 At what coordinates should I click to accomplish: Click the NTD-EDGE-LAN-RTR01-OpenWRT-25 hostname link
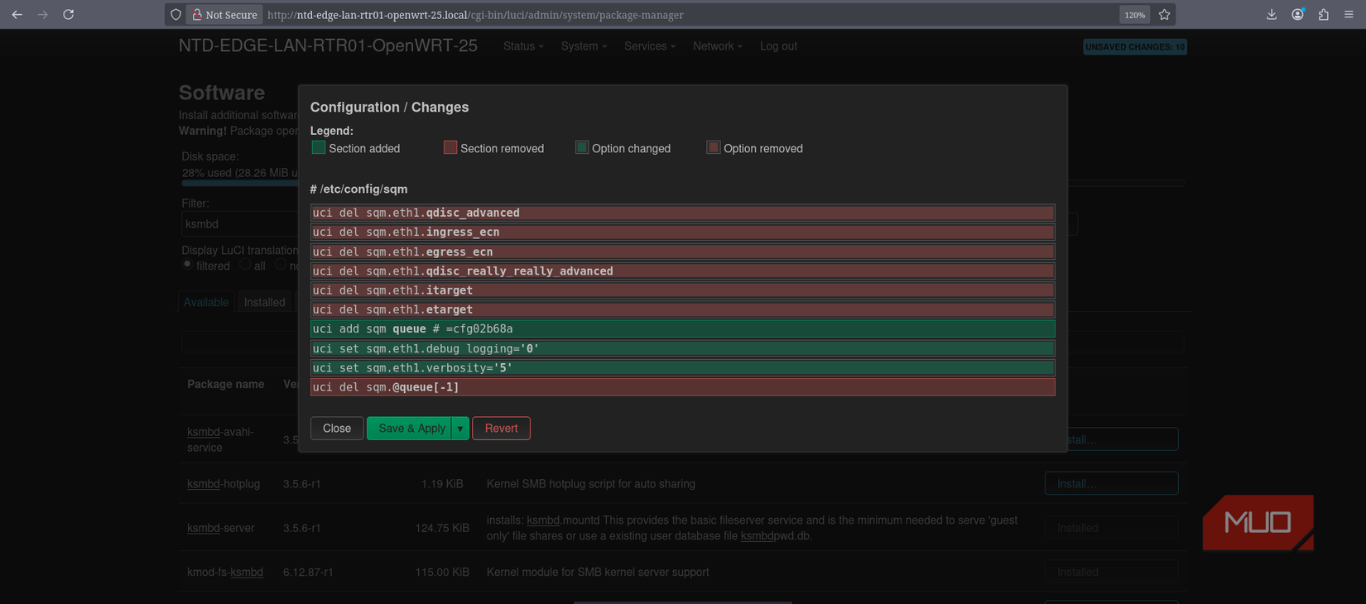328,46
